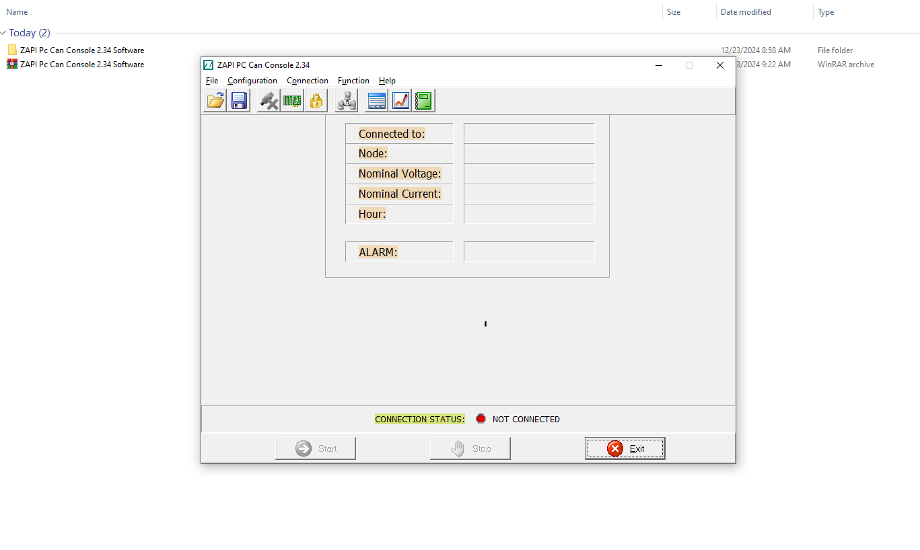This screenshot has width=920, height=550.
Task: Click the WinRAR archive file icon
Action: tap(12, 65)
